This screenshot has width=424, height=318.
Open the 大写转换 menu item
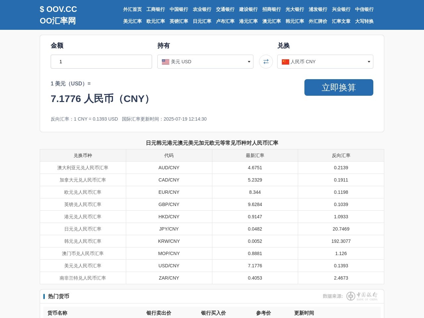click(364, 21)
